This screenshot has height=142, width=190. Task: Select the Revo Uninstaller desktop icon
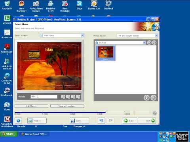tap(65, 6)
